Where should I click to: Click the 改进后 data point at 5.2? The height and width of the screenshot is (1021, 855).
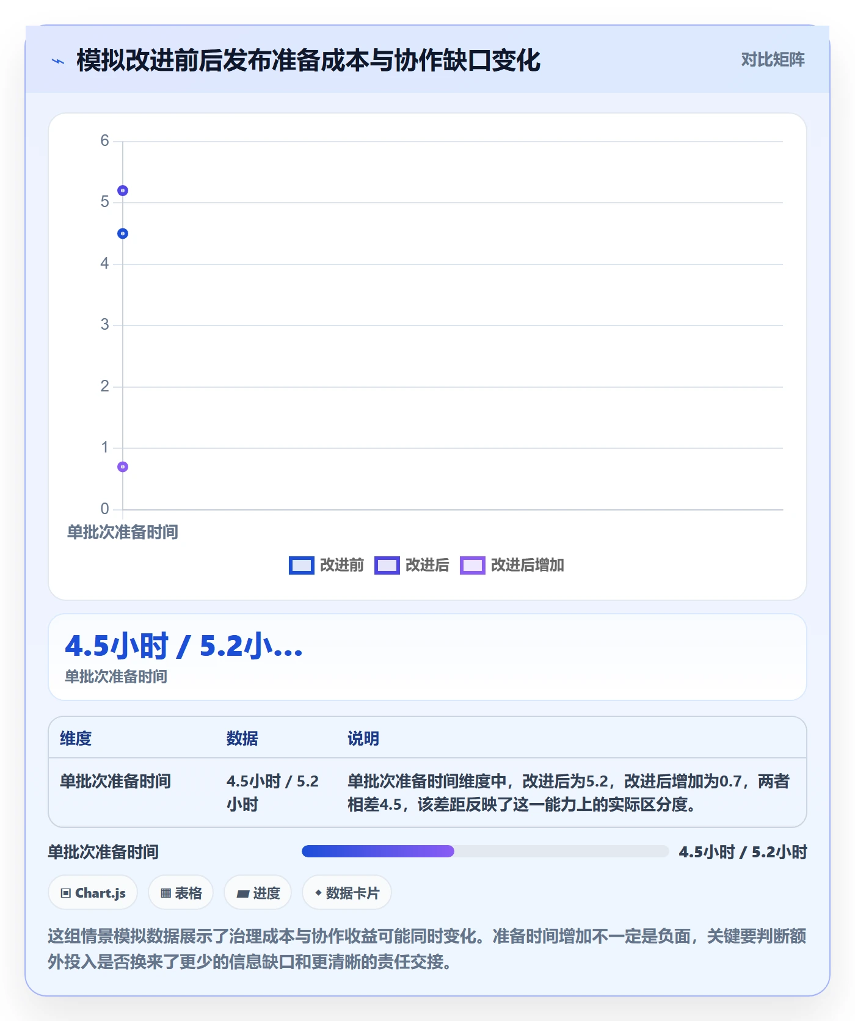click(123, 191)
